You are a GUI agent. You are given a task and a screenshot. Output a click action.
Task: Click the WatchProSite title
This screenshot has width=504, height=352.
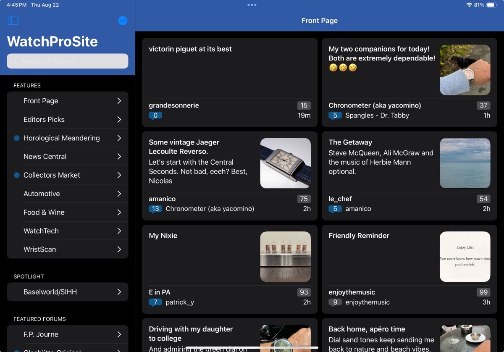[52, 41]
